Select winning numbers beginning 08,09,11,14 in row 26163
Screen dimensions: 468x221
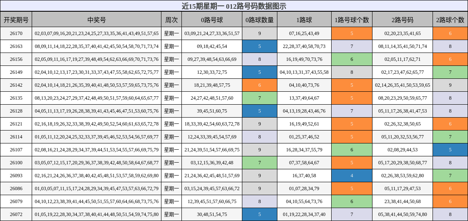[x=96, y=46]
